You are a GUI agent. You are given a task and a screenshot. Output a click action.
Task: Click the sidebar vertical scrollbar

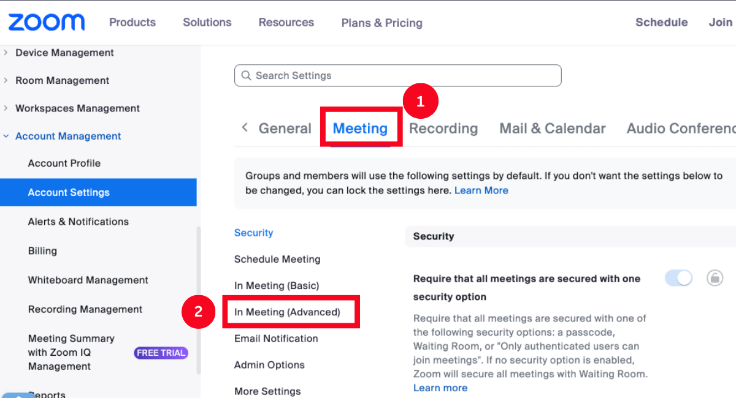coord(198,301)
